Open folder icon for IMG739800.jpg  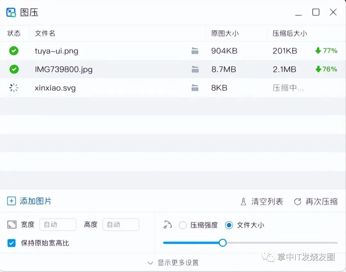pyautogui.click(x=195, y=69)
